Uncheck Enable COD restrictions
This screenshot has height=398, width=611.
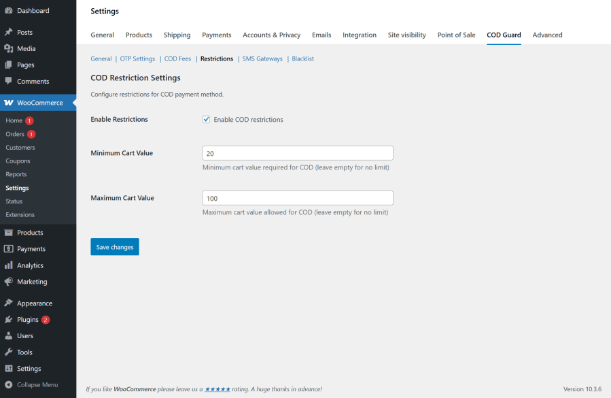tap(206, 119)
